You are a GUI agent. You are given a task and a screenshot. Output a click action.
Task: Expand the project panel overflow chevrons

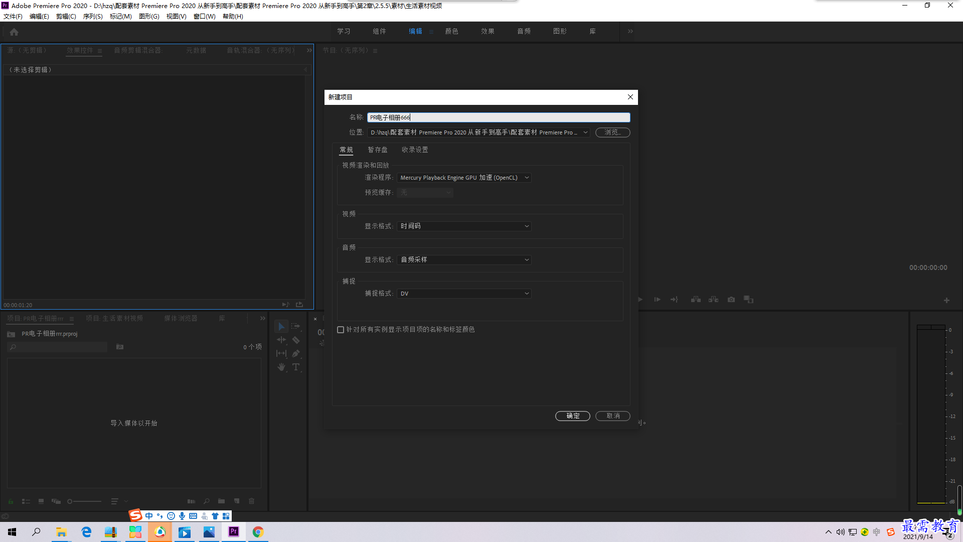[263, 318]
